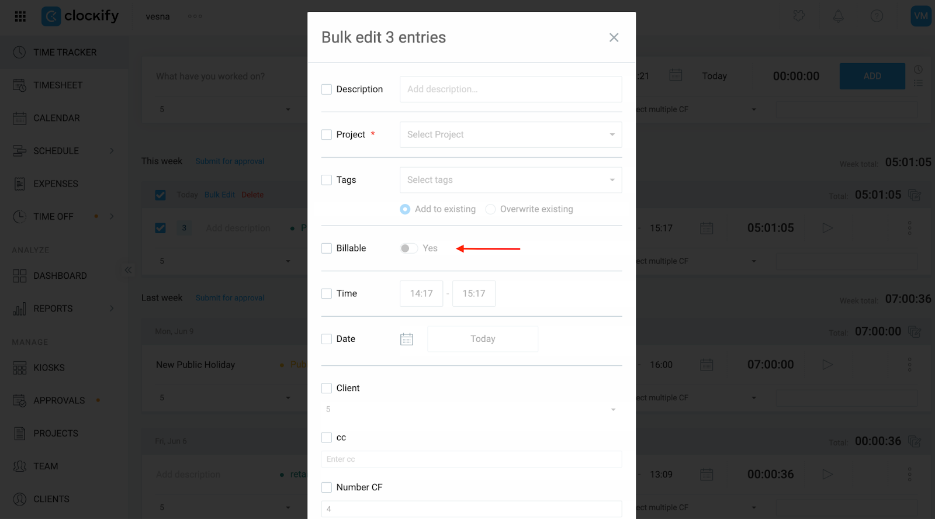Screen dimensions: 935x519
Task: Open the help question mark icon
Action: pos(877,16)
